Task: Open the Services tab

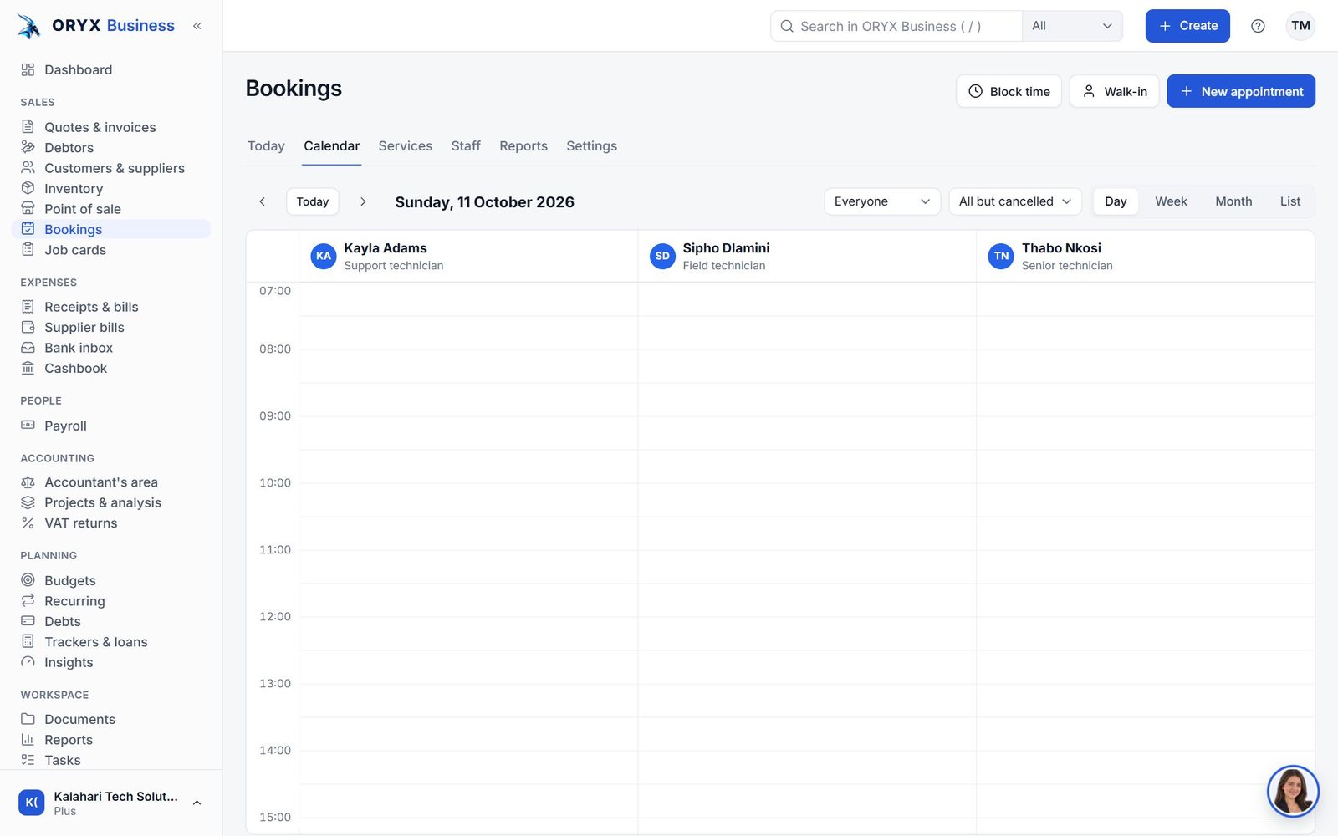Action: pyautogui.click(x=406, y=146)
